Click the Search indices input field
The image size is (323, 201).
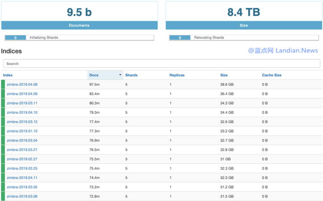(161, 64)
